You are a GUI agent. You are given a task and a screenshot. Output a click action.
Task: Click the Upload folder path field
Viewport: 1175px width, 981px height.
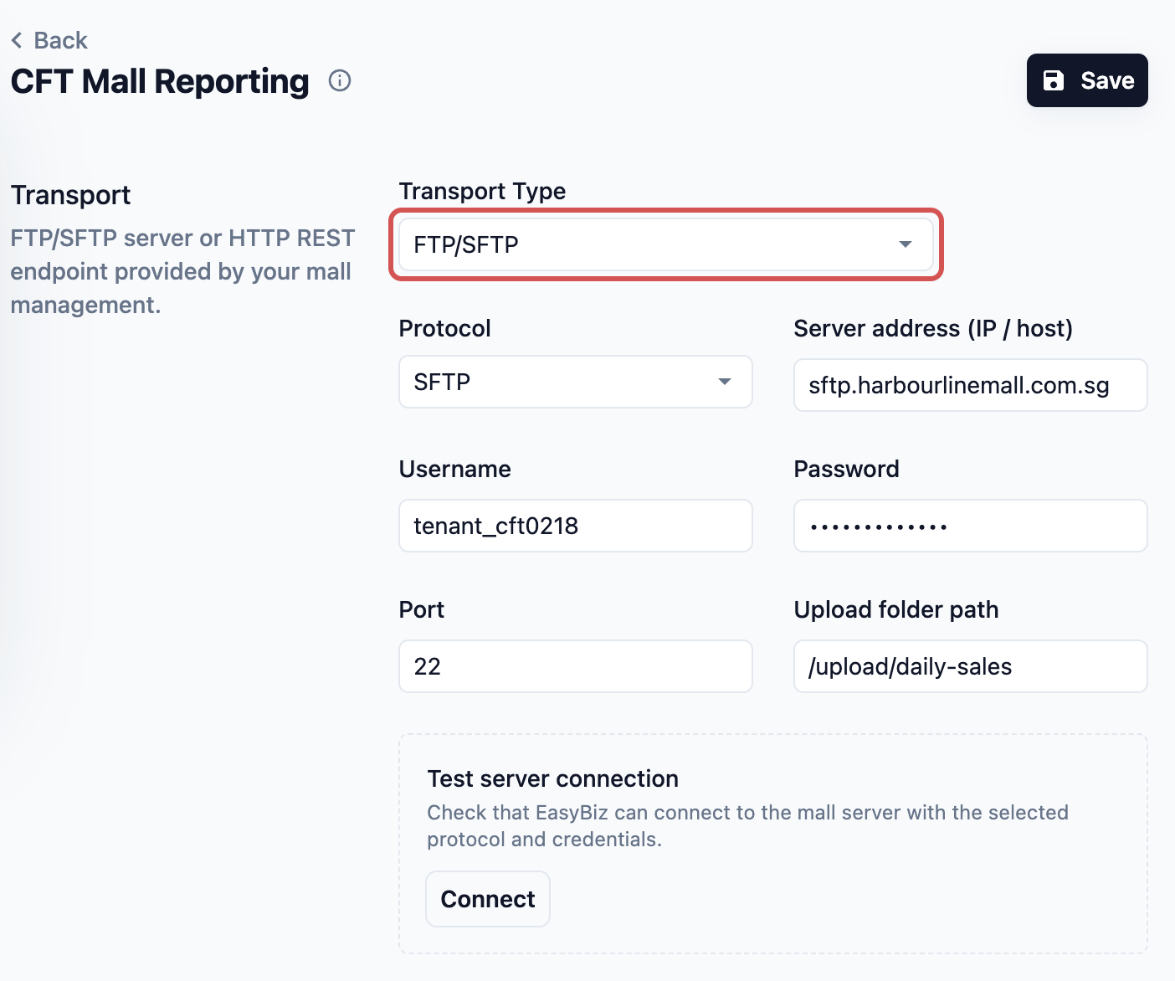(x=971, y=666)
